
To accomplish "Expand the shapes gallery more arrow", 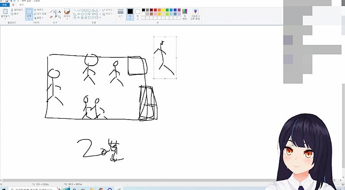I will (x=100, y=17).
